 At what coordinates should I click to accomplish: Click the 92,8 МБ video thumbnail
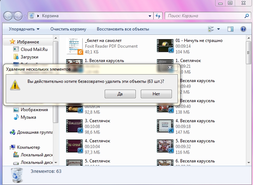pyautogui.click(x=74, y=109)
